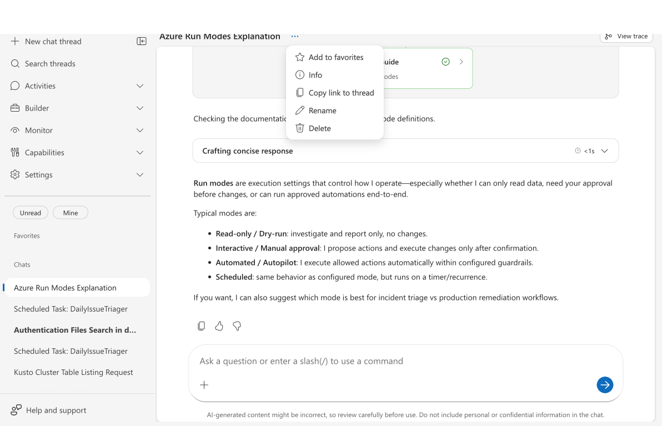Give thumbs up to the response
662x426 pixels.
(219, 326)
